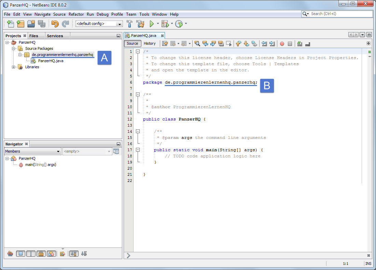Viewport: 376px width, 270px height.
Task: Find the next occurrence in editor
Action: coord(213,44)
